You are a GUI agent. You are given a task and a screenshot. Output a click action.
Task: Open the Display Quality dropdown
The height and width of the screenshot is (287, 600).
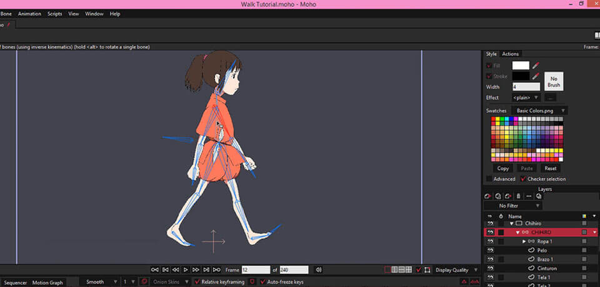(x=456, y=270)
